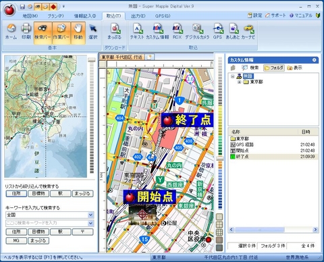The width and height of the screenshot is (324, 262).
Task: Select 終了点 row in list
Action: tap(273, 157)
